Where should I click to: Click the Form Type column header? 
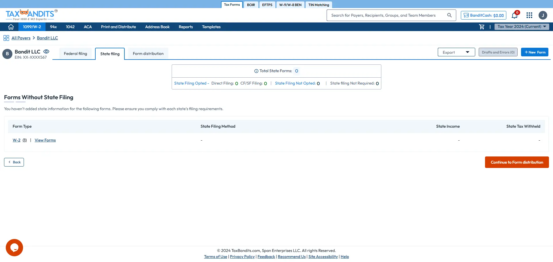(22, 126)
